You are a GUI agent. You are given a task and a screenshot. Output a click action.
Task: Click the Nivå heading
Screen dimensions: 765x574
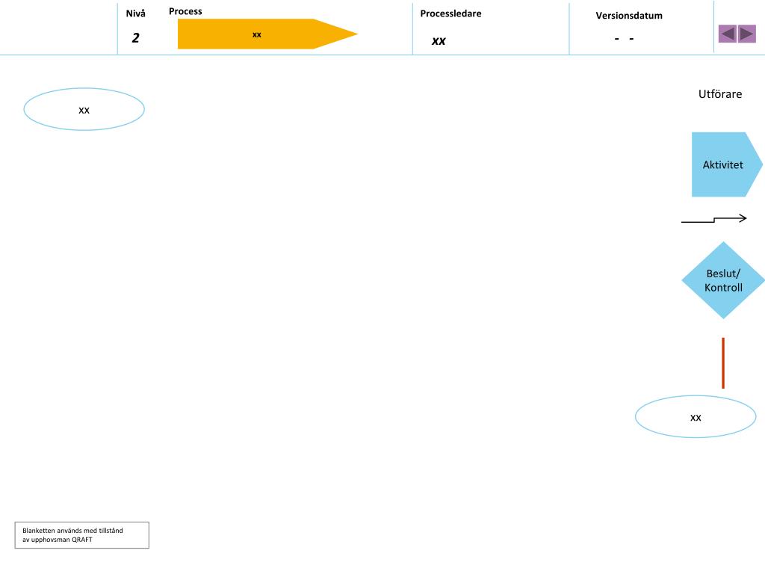136,13
